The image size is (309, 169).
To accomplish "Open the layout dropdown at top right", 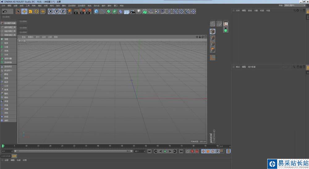I will [293, 6].
